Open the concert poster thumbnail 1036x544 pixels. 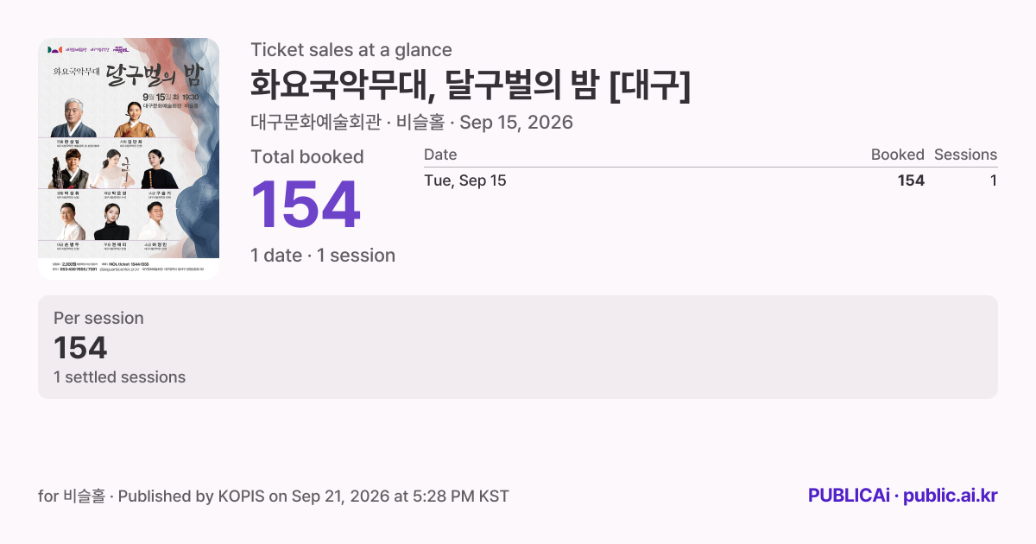tap(129, 159)
